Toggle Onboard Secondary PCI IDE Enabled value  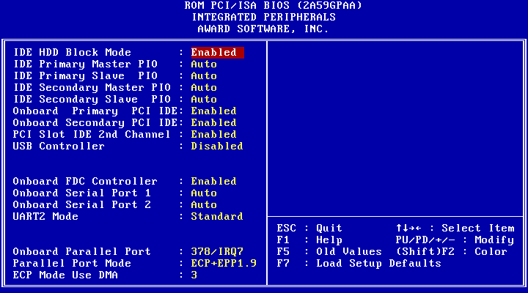coord(214,123)
